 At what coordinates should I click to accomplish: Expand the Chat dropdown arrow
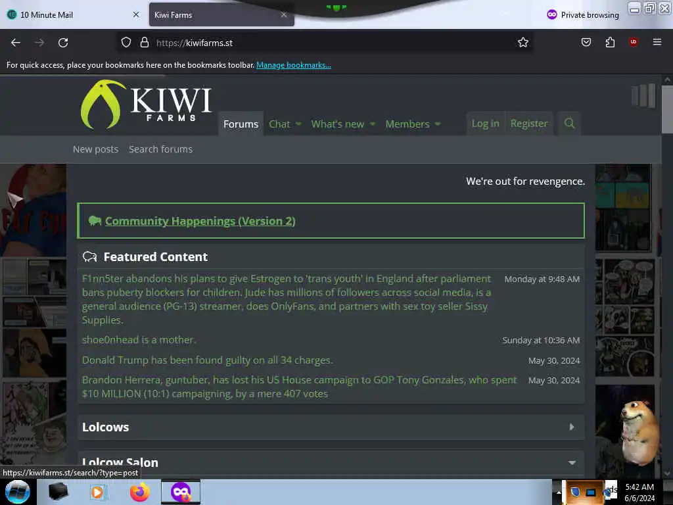(298, 124)
